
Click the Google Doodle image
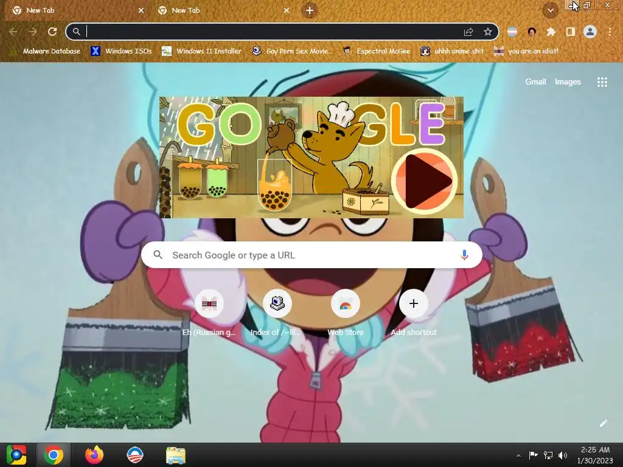[x=311, y=157]
